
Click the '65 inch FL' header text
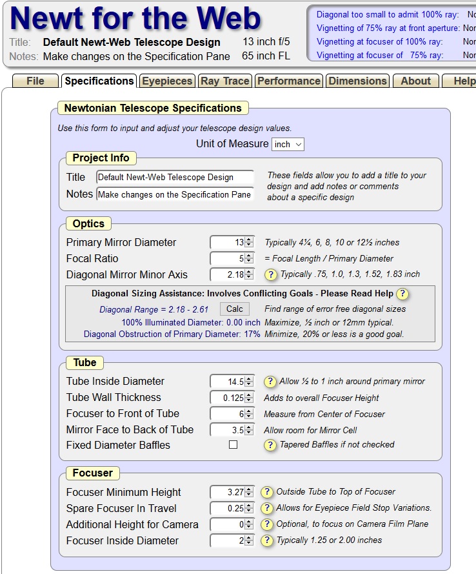(x=266, y=56)
